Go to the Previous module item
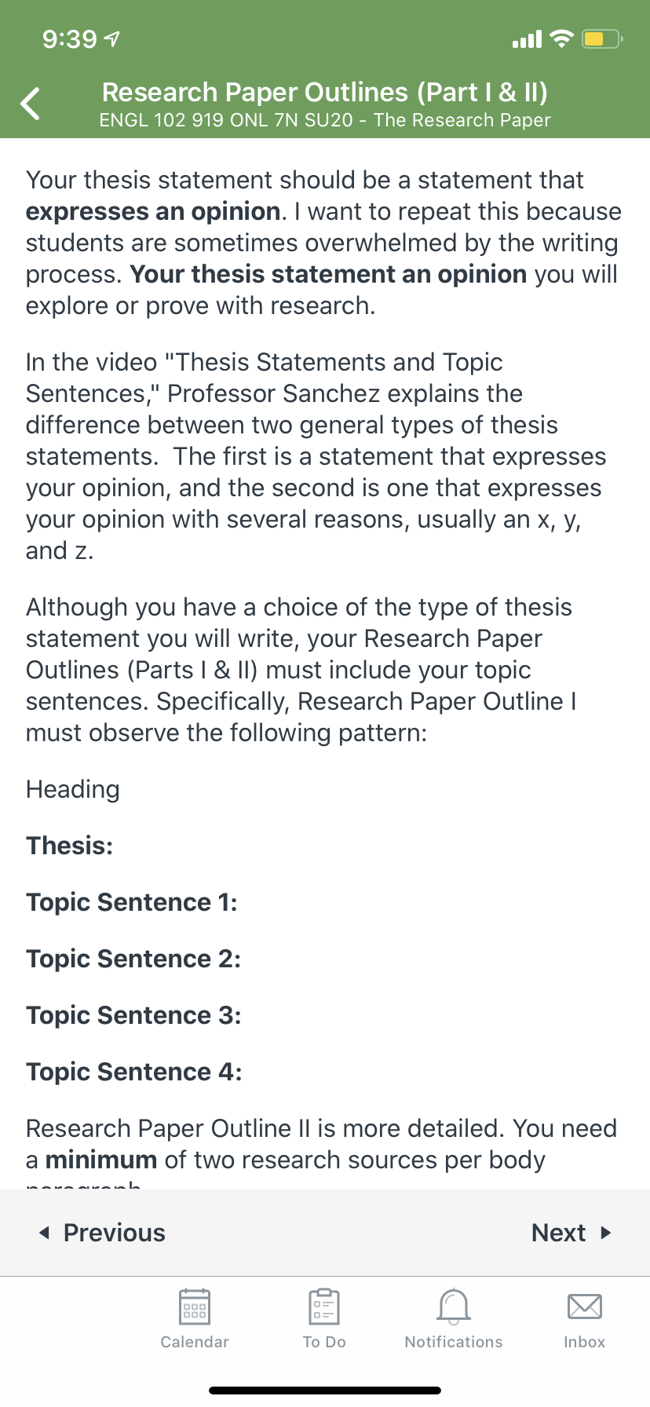This screenshot has height=1407, width=650. (103, 1233)
